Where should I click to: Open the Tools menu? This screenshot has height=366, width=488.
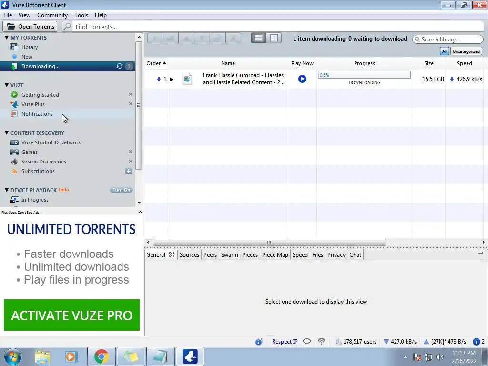tap(81, 15)
